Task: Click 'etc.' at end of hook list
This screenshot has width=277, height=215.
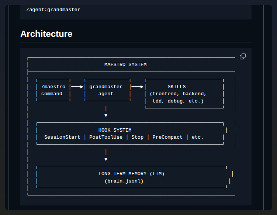Action: [x=197, y=137]
